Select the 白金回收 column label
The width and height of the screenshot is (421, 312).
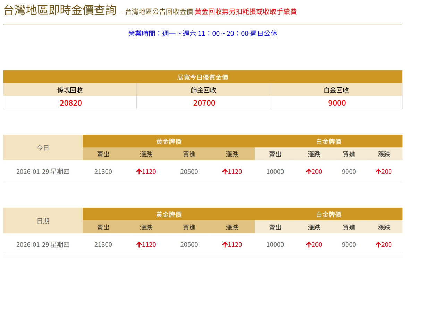pos(336,90)
